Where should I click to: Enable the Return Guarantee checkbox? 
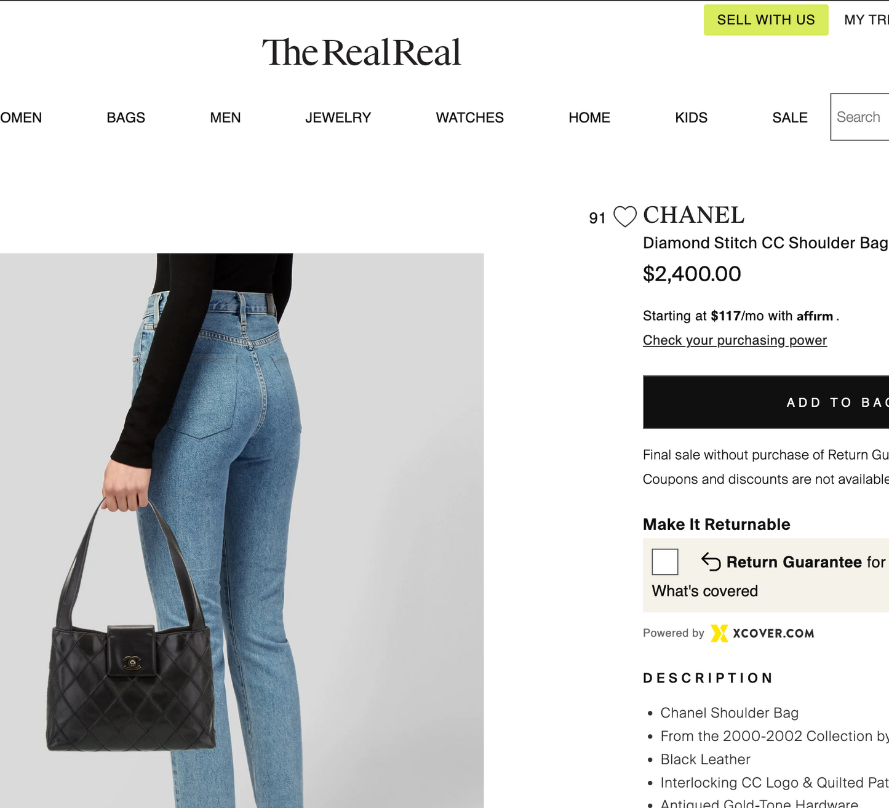(x=665, y=562)
